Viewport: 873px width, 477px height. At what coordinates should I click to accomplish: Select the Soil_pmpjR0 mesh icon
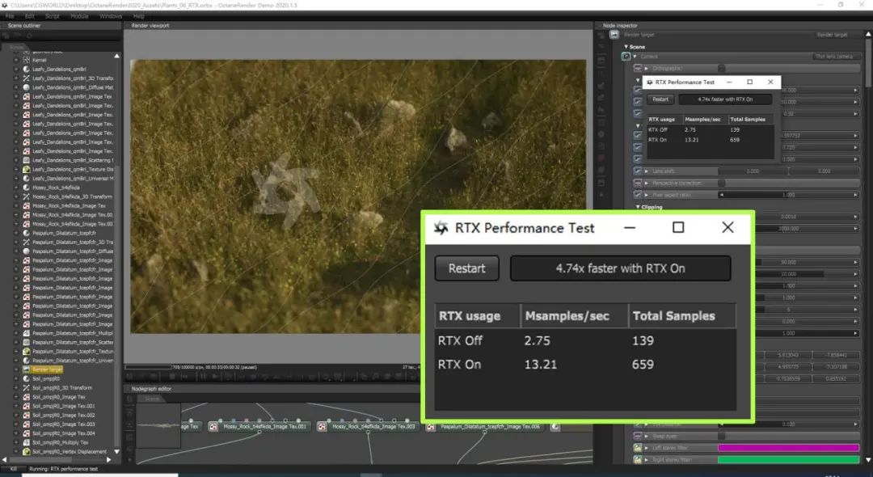26,378
